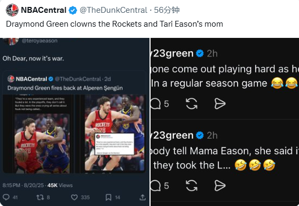Image resolution: width=299 pixels, height=206 pixels.
Task: Click the NBACentral verified badge in the header
Action: pos(73,10)
